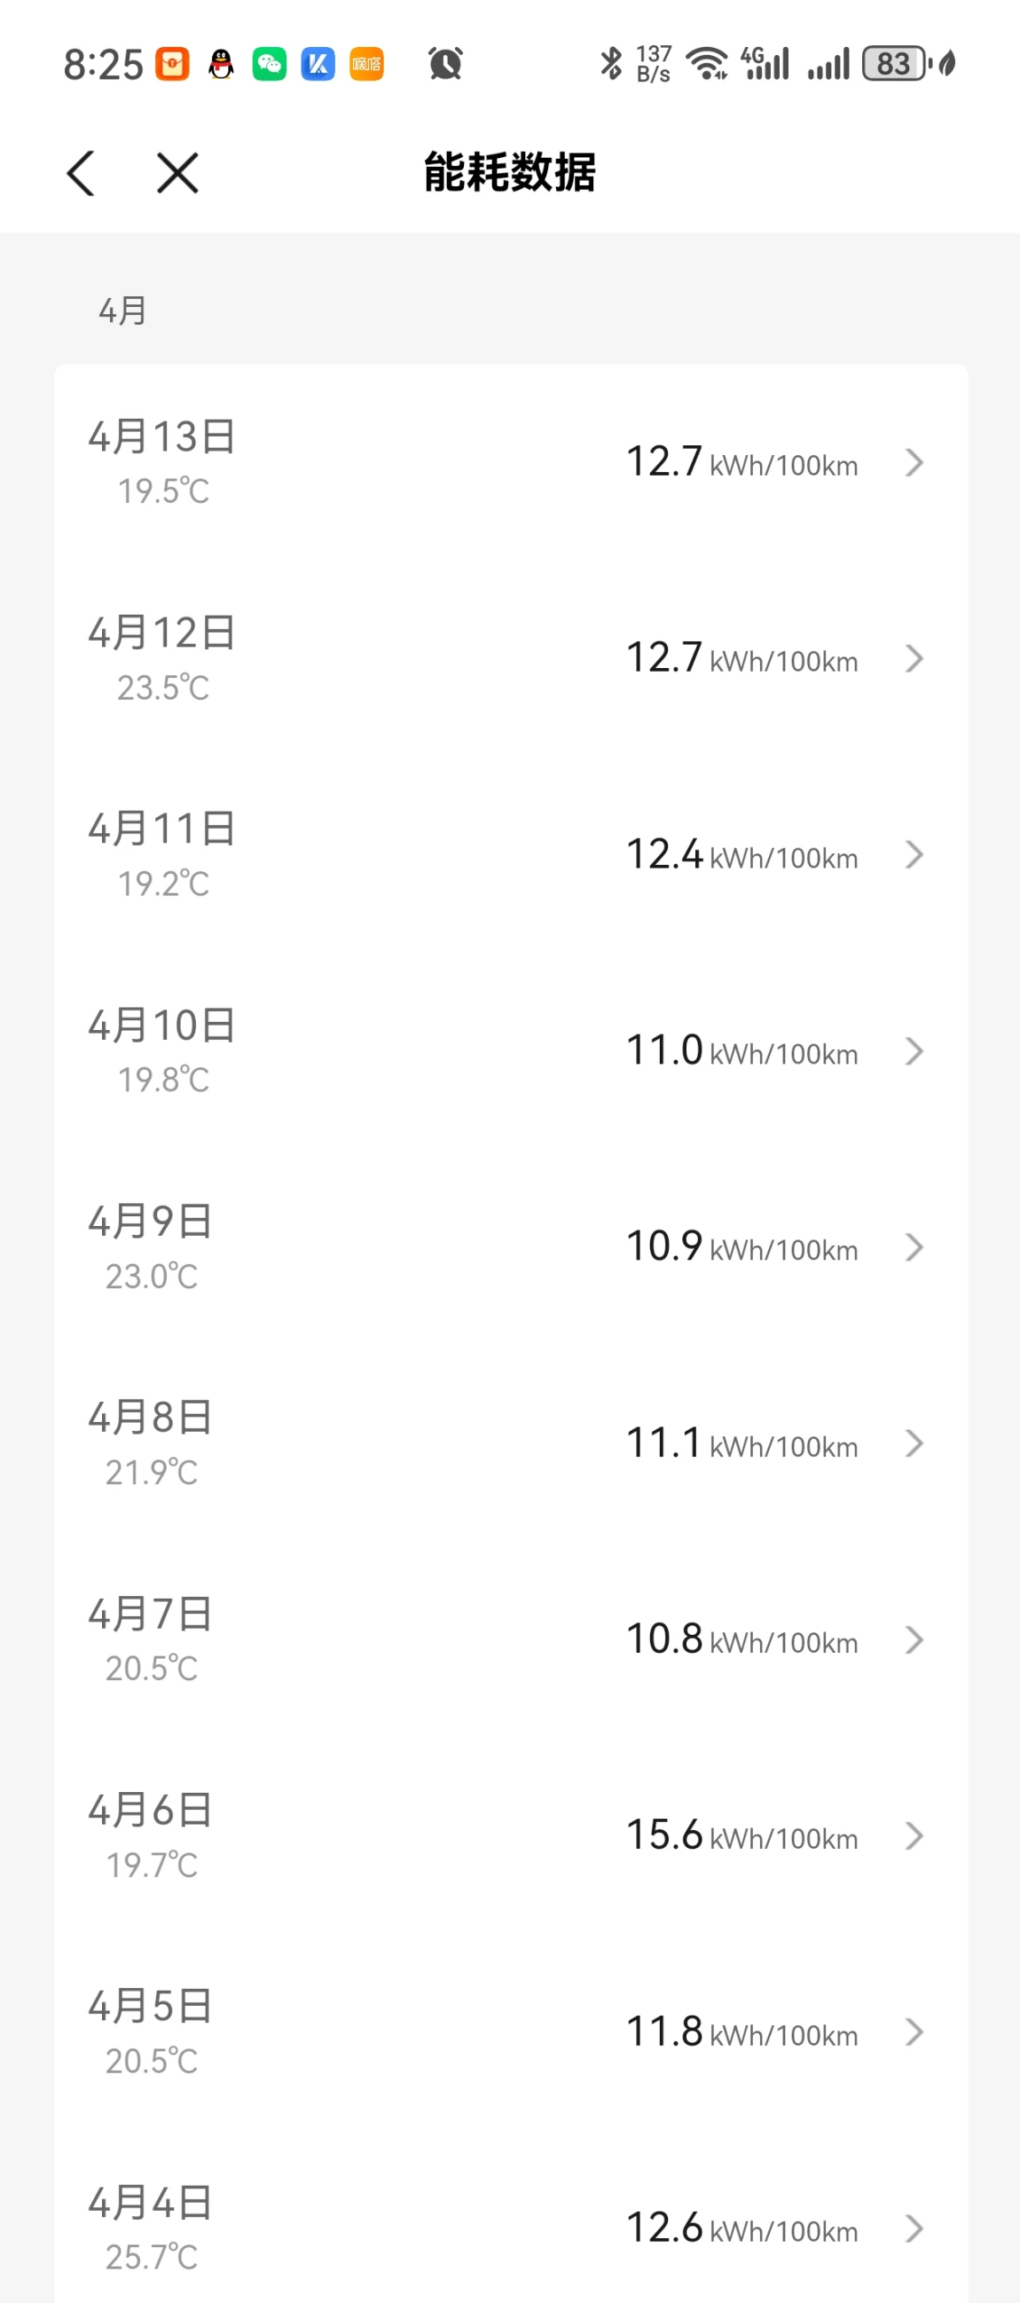The height and width of the screenshot is (2303, 1020).
Task: Open the April 5 energy record
Action: pos(509,2032)
